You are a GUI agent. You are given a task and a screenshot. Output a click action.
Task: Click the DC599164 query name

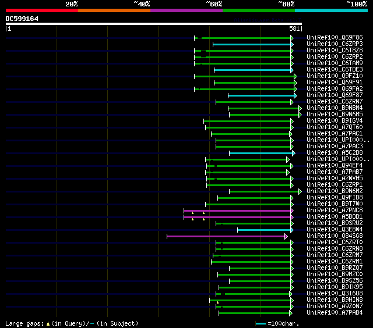coord(22,19)
